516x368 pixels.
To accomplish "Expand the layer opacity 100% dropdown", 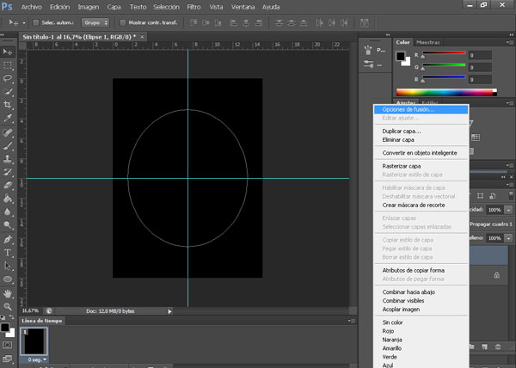I will pyautogui.click(x=508, y=210).
